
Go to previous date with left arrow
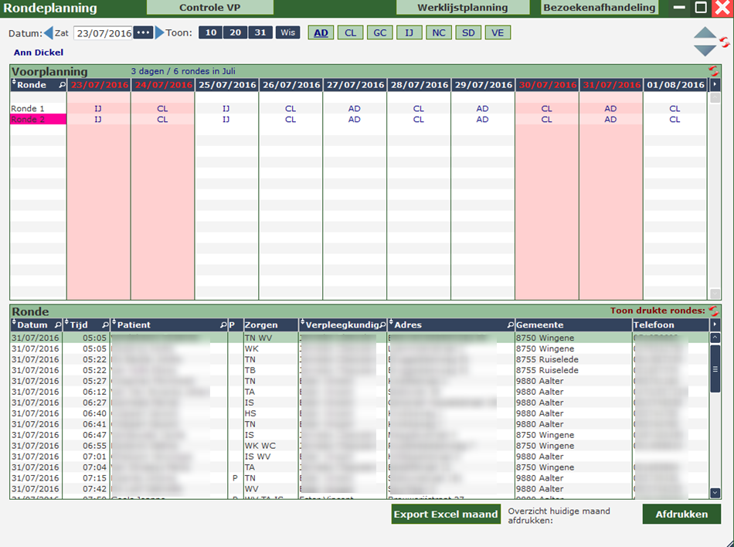[48, 33]
